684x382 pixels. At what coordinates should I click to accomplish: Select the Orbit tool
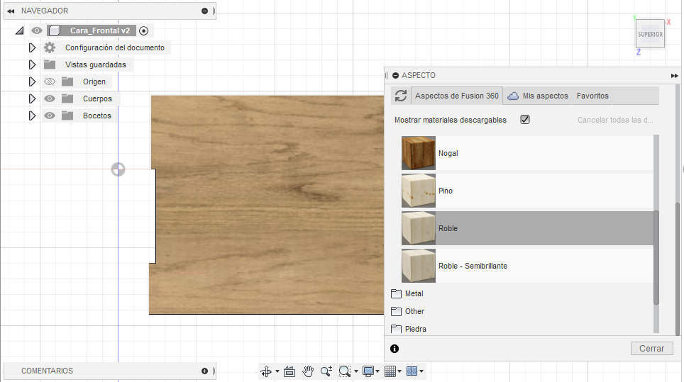265,371
